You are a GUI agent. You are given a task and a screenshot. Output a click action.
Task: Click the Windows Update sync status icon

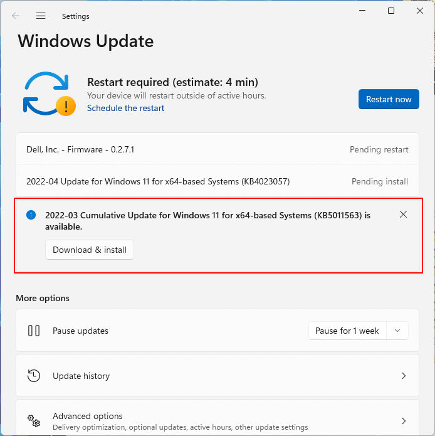[x=48, y=94]
